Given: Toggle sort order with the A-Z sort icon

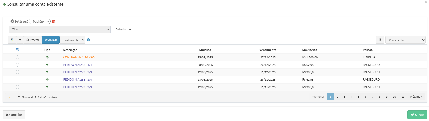Looking at the screenshot, I should tap(380, 40).
